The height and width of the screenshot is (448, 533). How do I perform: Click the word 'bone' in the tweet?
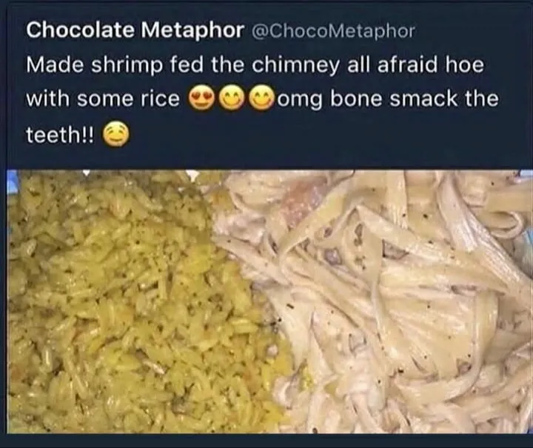point(357,98)
